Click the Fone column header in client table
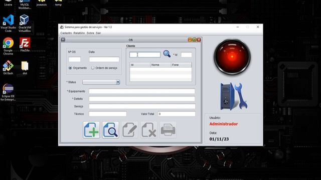 (182, 65)
